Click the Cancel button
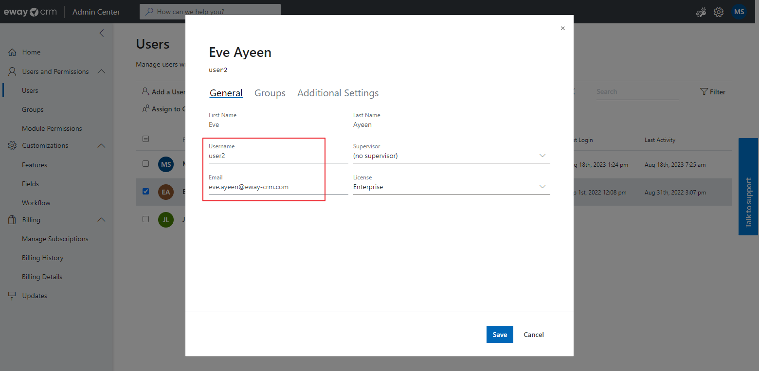This screenshot has height=371, width=759. [534, 335]
